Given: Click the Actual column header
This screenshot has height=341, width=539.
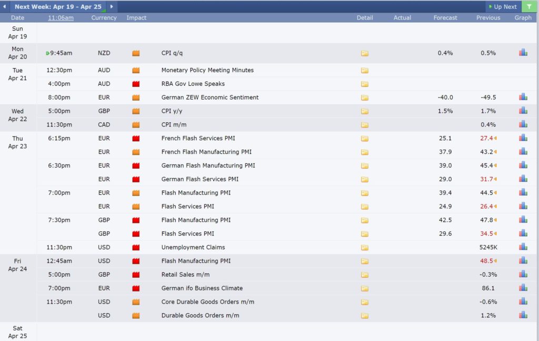Looking at the screenshot, I should tap(402, 17).
